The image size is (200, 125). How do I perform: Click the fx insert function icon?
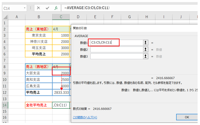click(56, 8)
